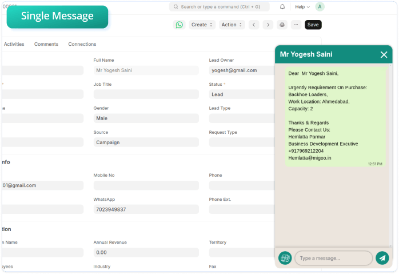Image resolution: width=399 pixels, height=274 pixels.
Task: Send the chat message with the paper plane
Action: tap(382, 258)
